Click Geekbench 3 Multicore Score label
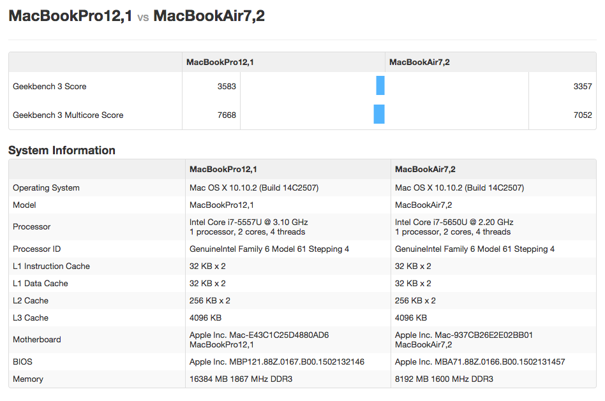605x401 pixels. click(x=68, y=115)
